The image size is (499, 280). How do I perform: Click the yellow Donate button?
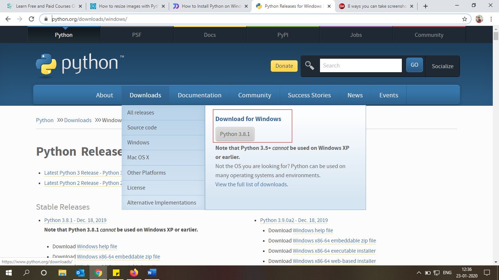point(284,66)
